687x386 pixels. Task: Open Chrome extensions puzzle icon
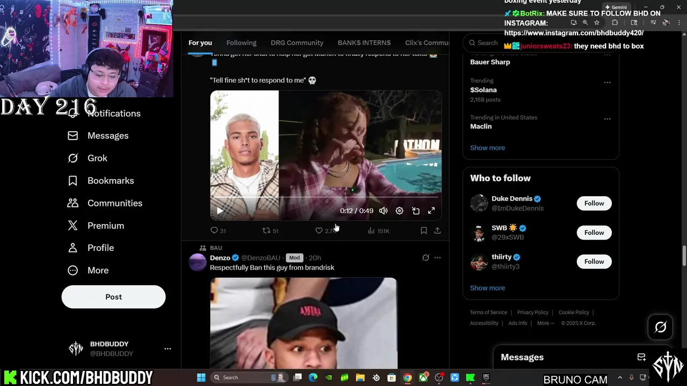click(x=615, y=23)
